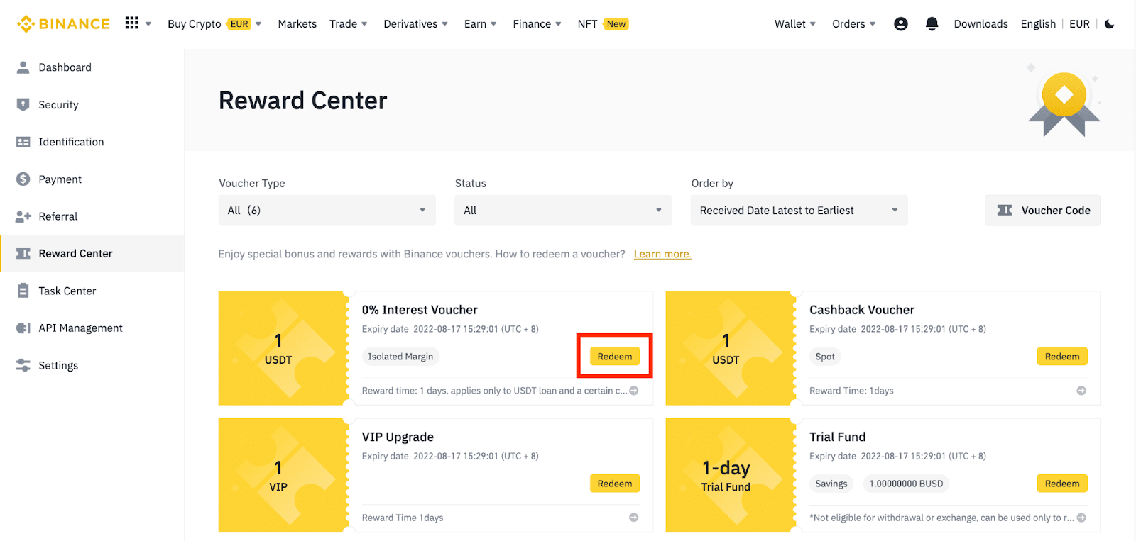Click the Voucher Code button
The width and height of the screenshot is (1136, 541).
tap(1042, 211)
